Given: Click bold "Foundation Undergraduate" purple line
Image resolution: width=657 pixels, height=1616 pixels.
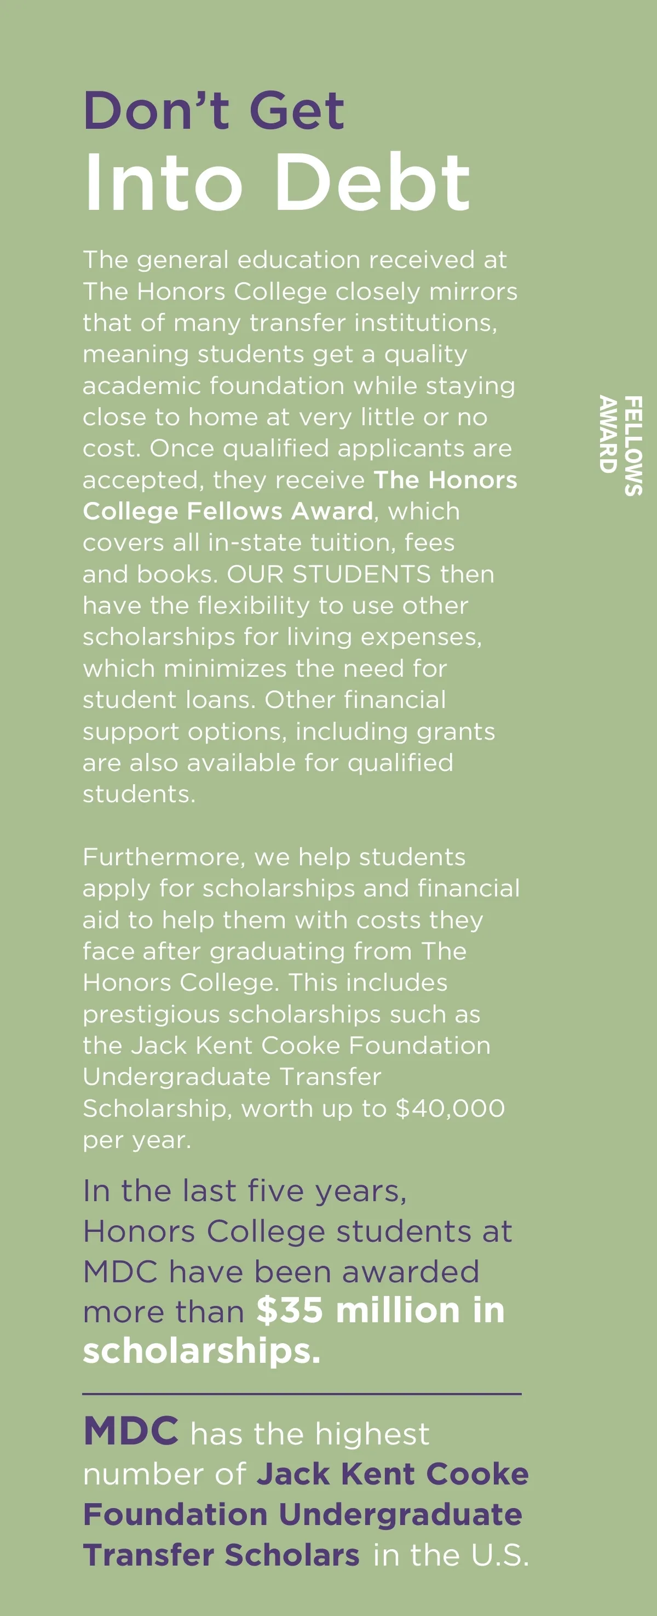Looking at the screenshot, I should (x=302, y=1515).
